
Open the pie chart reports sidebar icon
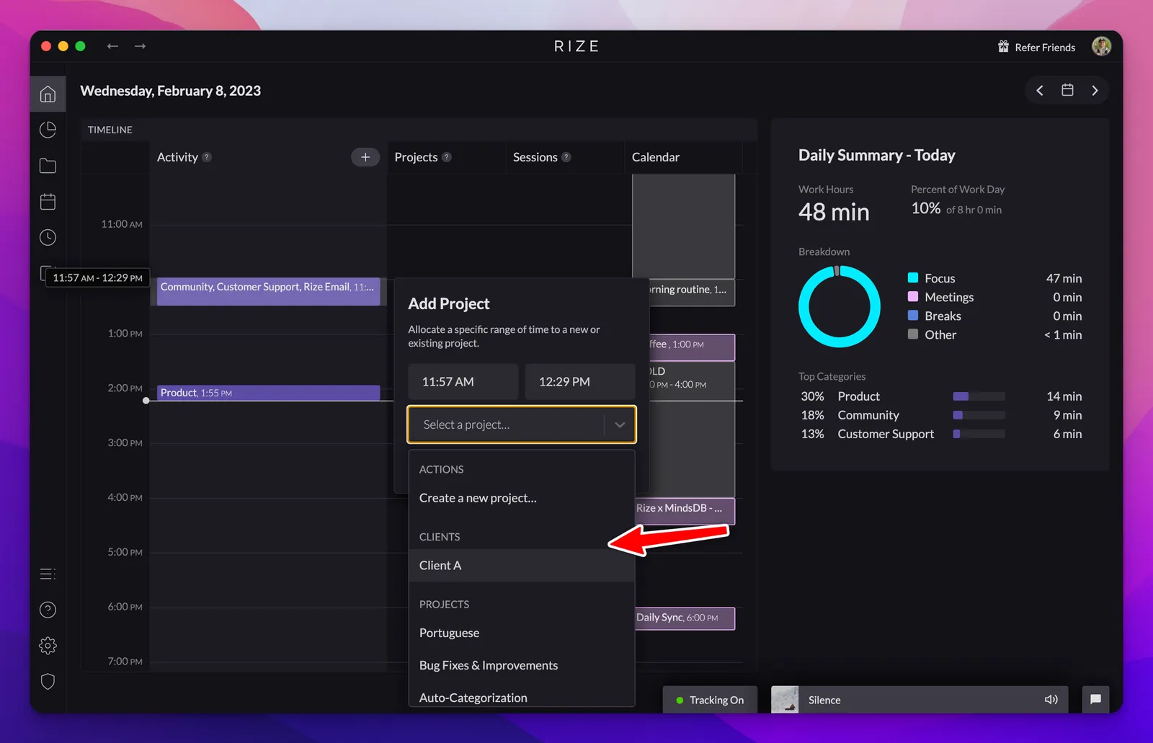[48, 130]
